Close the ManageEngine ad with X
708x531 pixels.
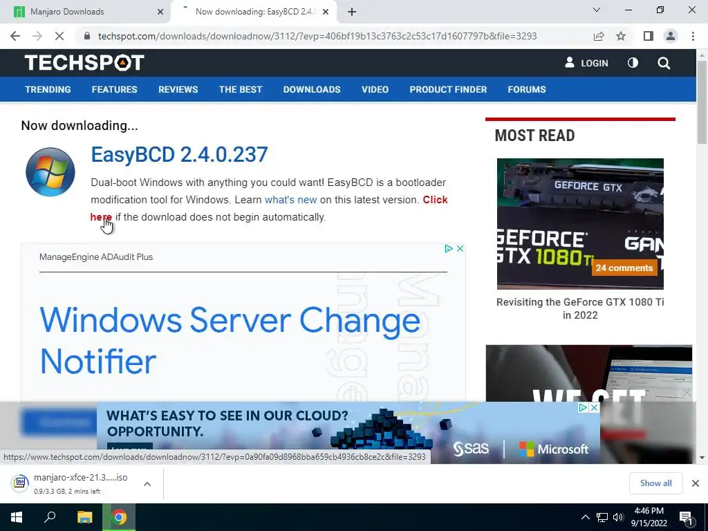pos(460,248)
